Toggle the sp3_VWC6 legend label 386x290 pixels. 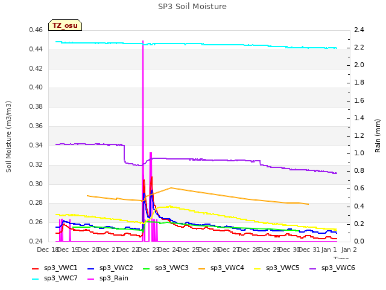pyautogui.click(x=338, y=268)
